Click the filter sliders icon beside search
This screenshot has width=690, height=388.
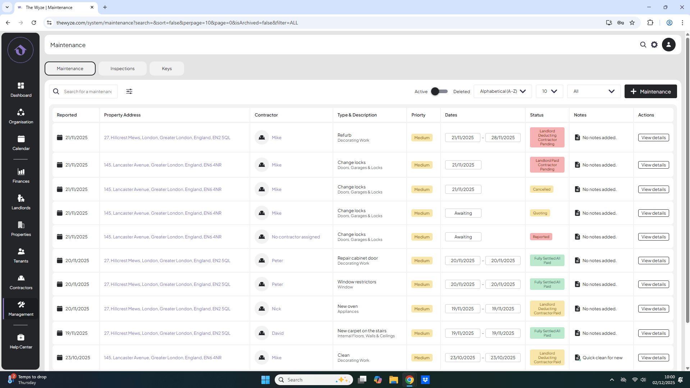click(129, 91)
